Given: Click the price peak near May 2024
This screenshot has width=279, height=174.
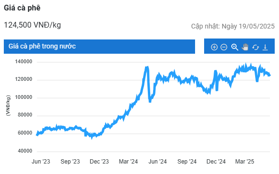Looking at the screenshot, I should [147, 67].
